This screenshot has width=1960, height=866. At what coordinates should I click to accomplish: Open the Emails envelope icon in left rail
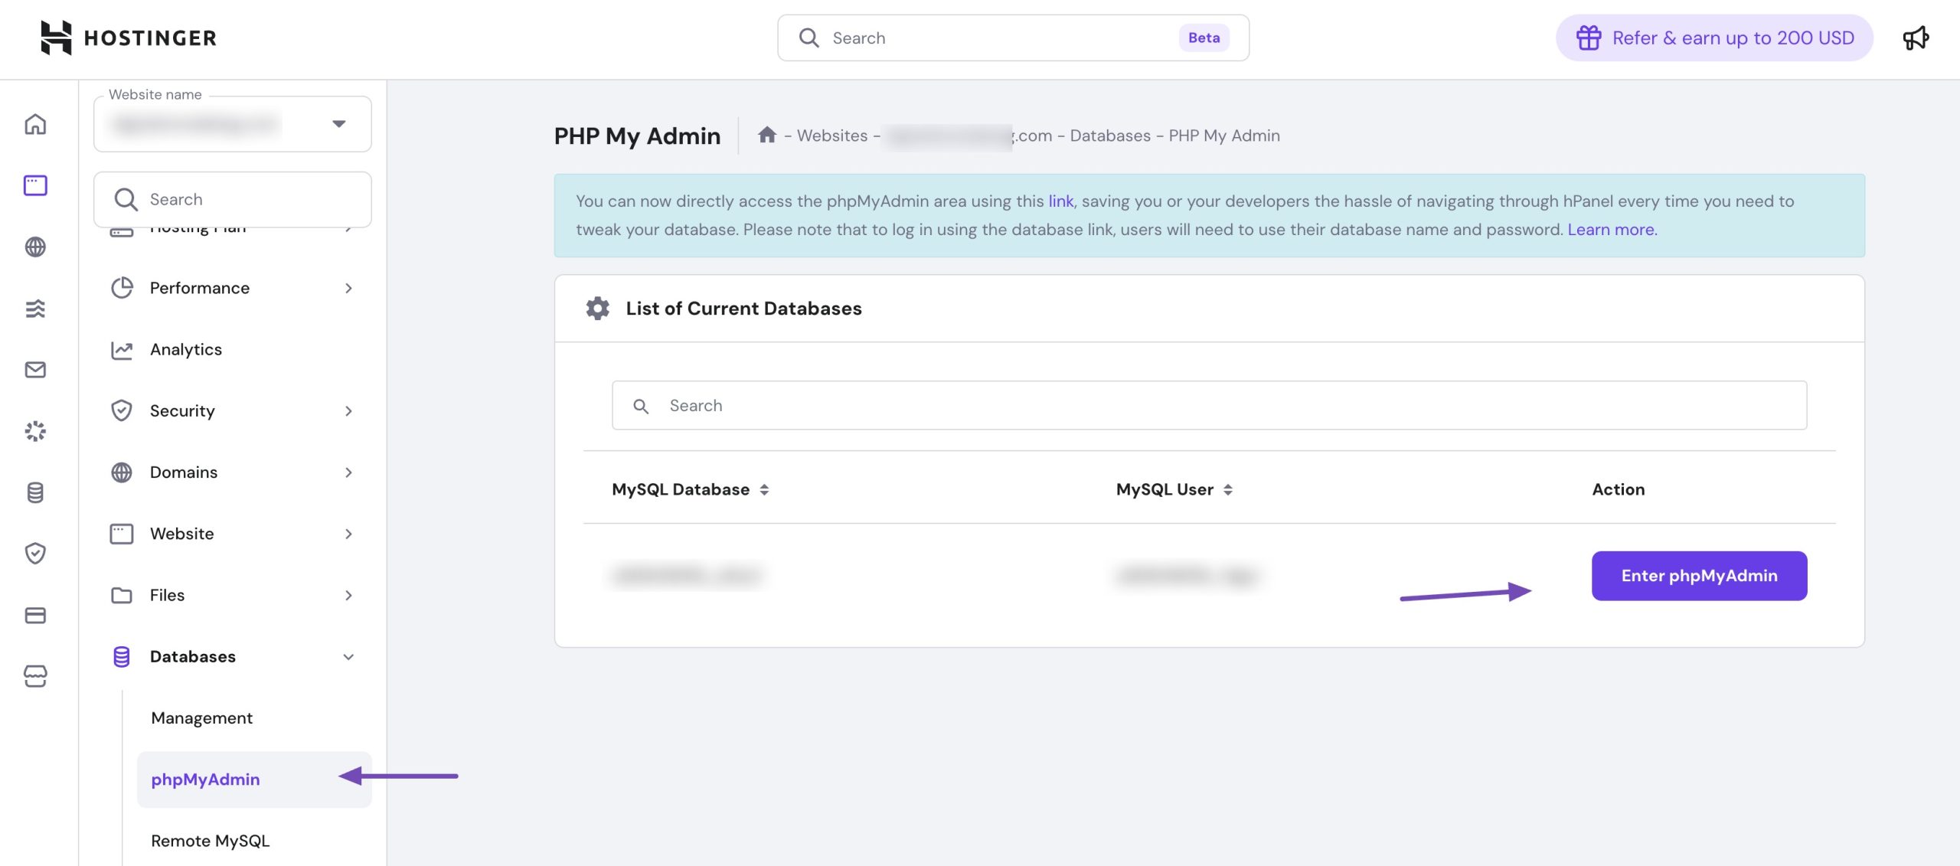click(x=35, y=370)
